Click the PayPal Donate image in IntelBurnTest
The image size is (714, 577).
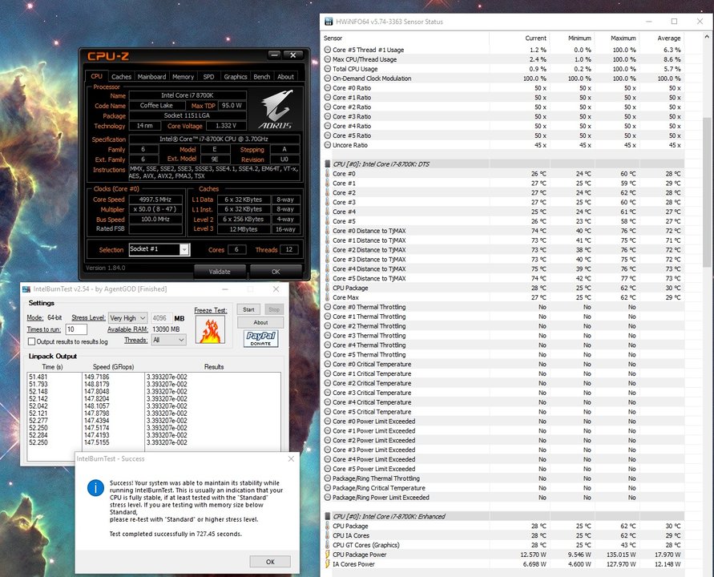click(x=261, y=338)
